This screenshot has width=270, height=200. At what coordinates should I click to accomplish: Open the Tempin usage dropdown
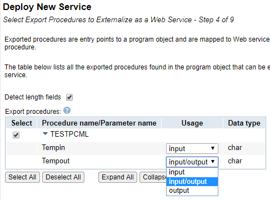coord(192,148)
